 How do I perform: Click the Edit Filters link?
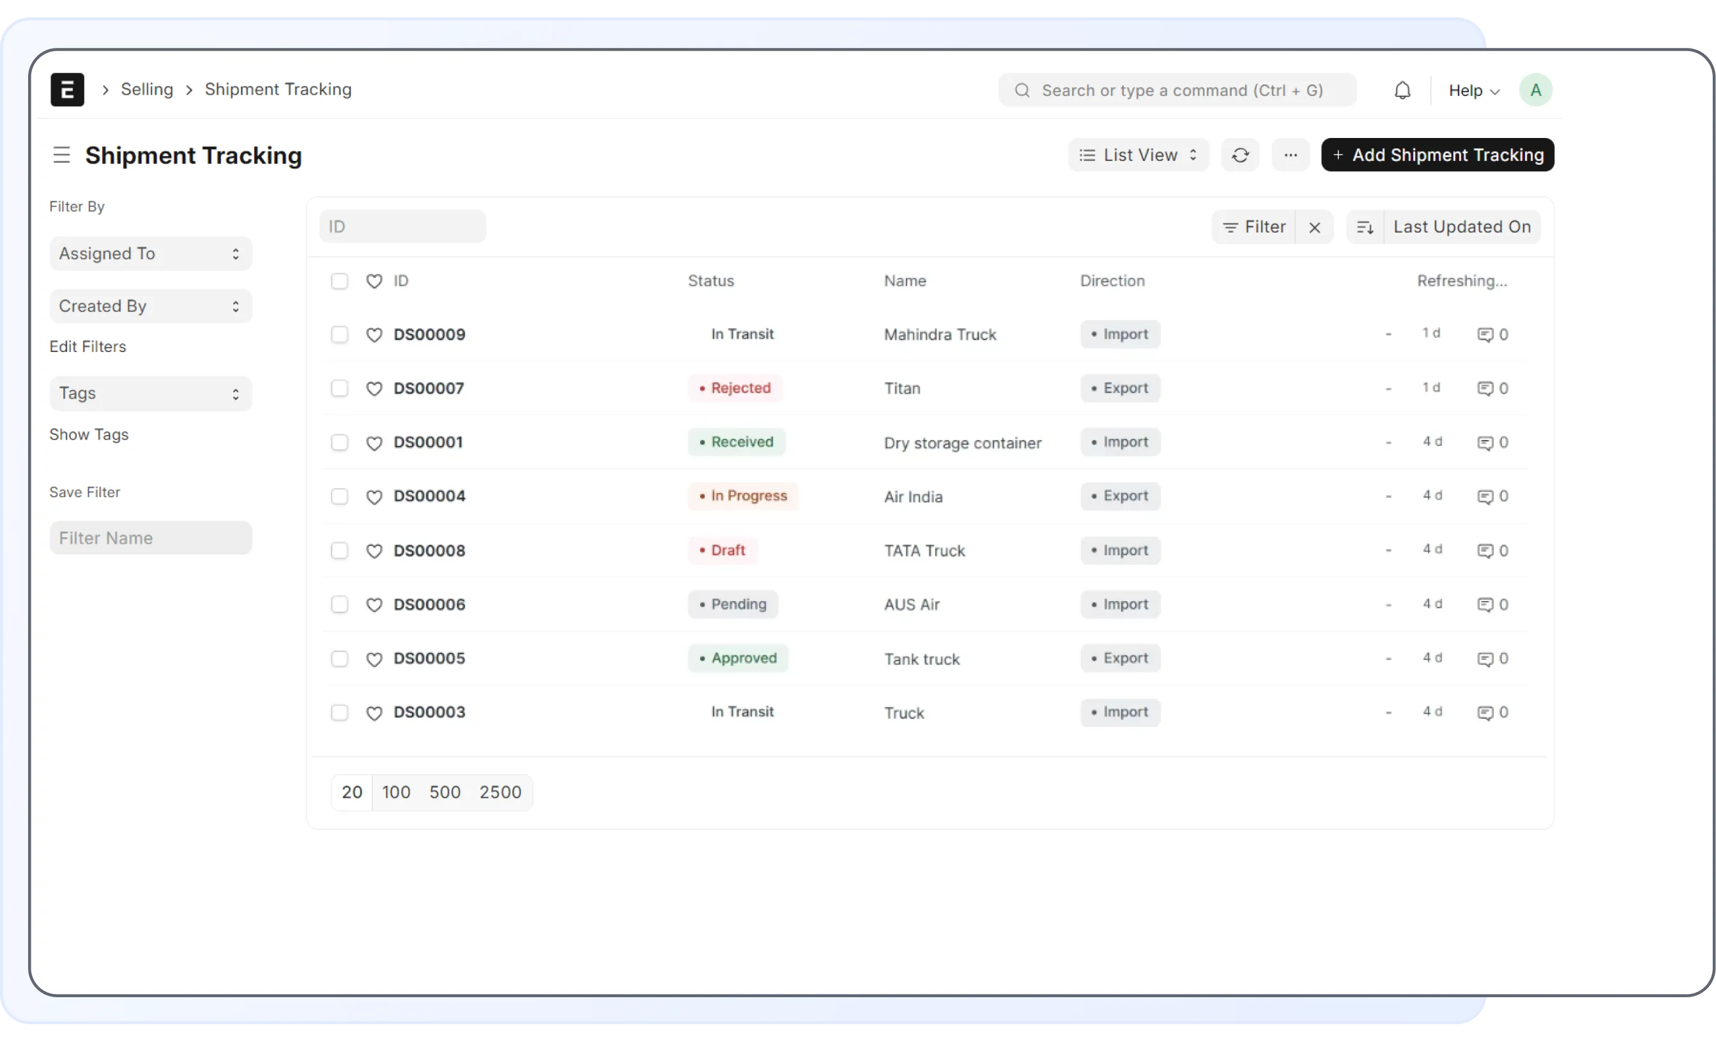click(88, 347)
